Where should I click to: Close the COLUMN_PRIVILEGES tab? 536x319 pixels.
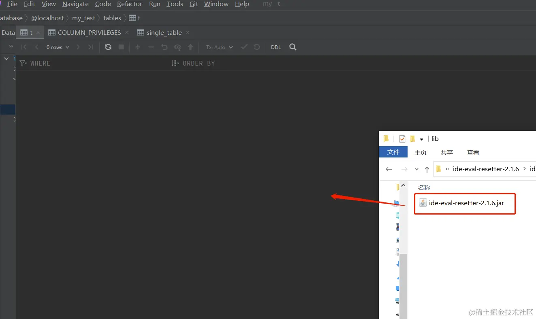click(x=127, y=32)
